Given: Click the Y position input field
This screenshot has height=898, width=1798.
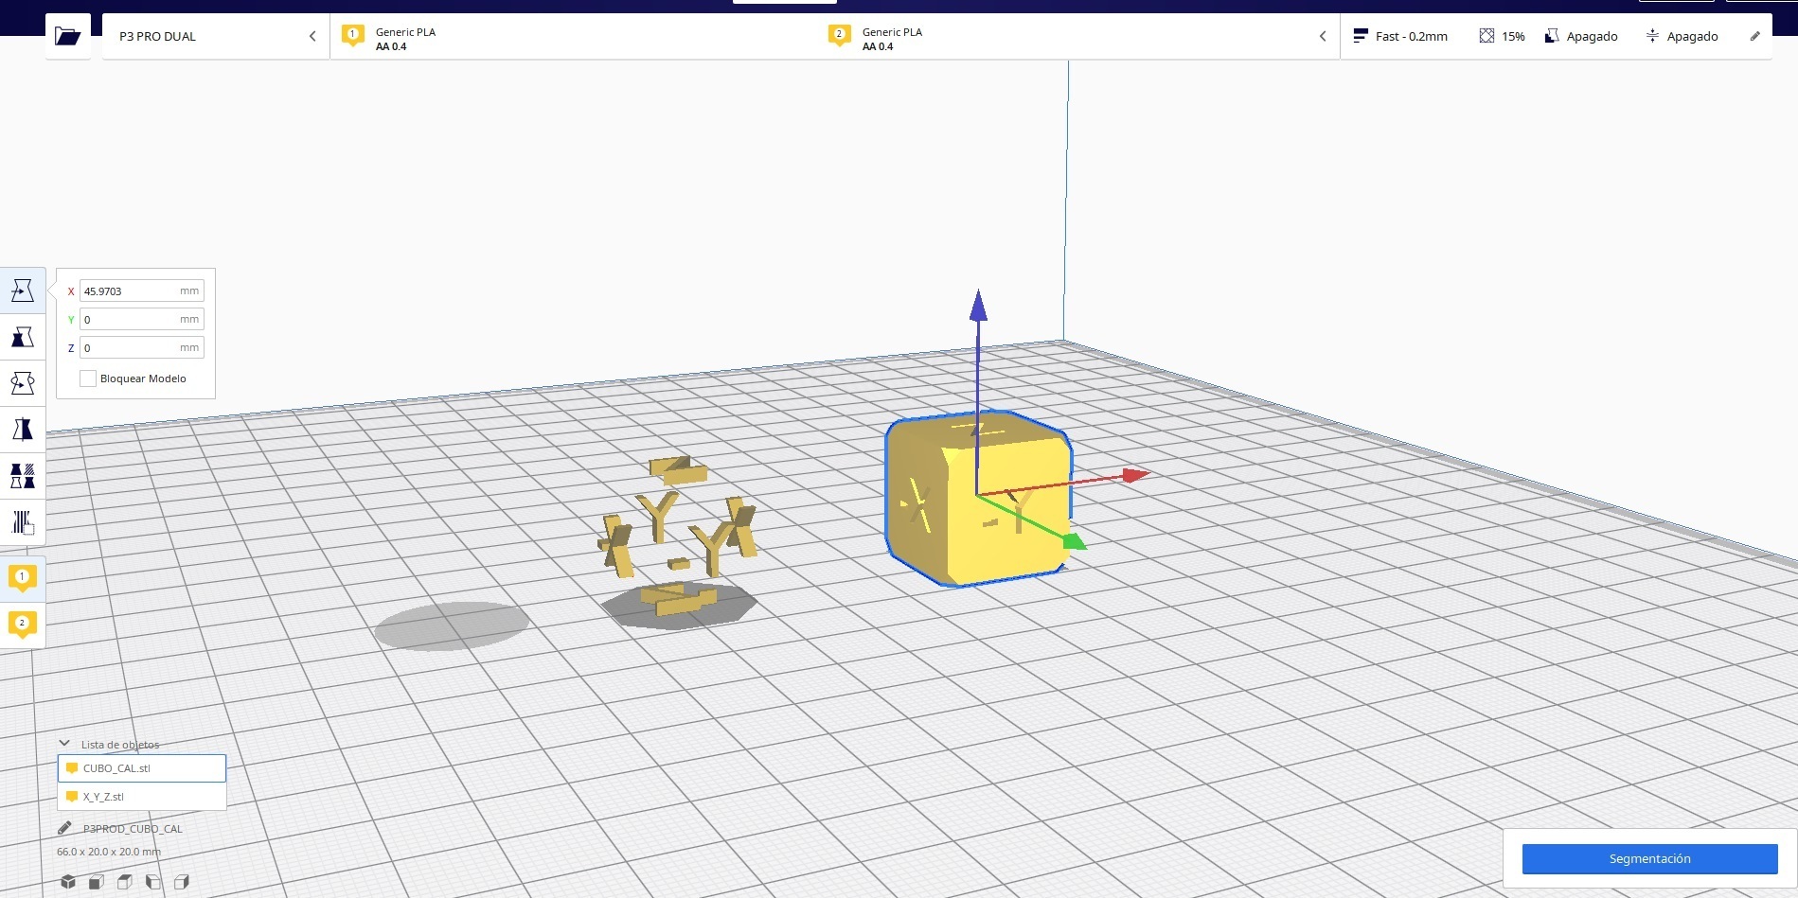Looking at the screenshot, I should [x=142, y=320].
